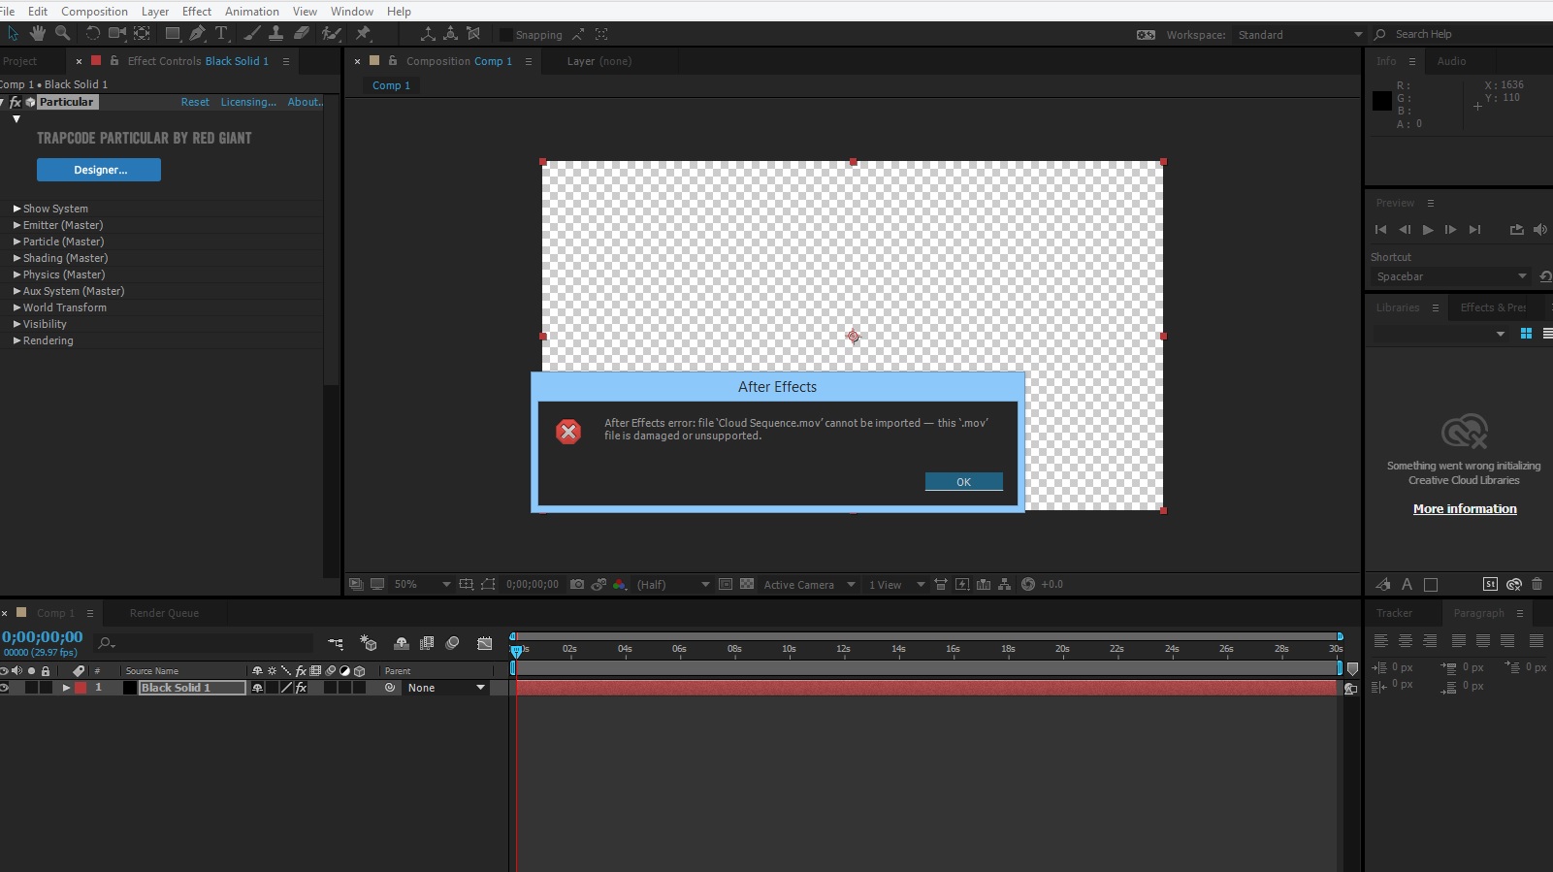This screenshot has height=872, width=1553.
Task: Open the Parent dropdown set to None
Action: [x=445, y=688]
